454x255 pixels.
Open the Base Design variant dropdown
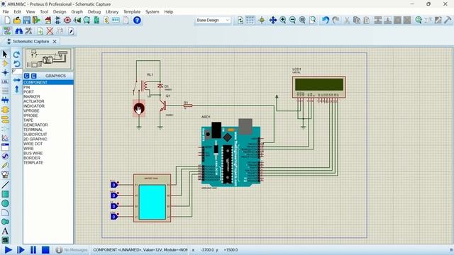[x=213, y=21]
